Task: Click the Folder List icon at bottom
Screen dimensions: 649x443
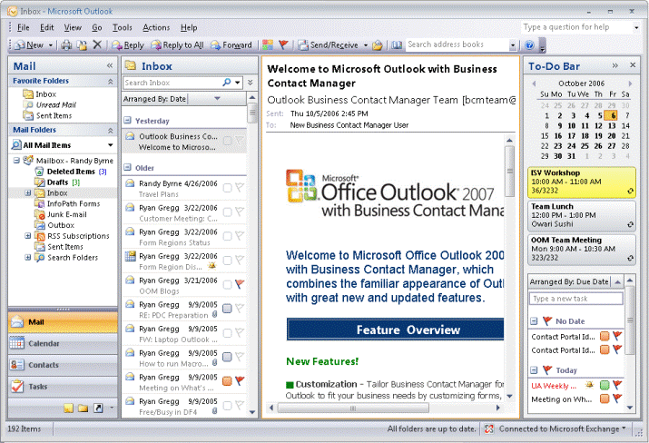Action: point(84,409)
